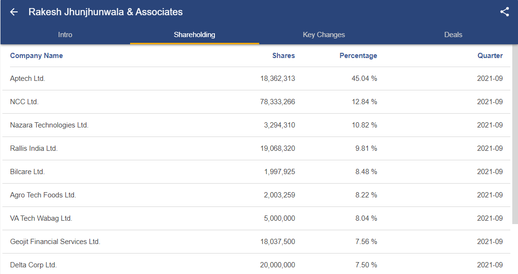Sort by Percentage column header

(358, 56)
